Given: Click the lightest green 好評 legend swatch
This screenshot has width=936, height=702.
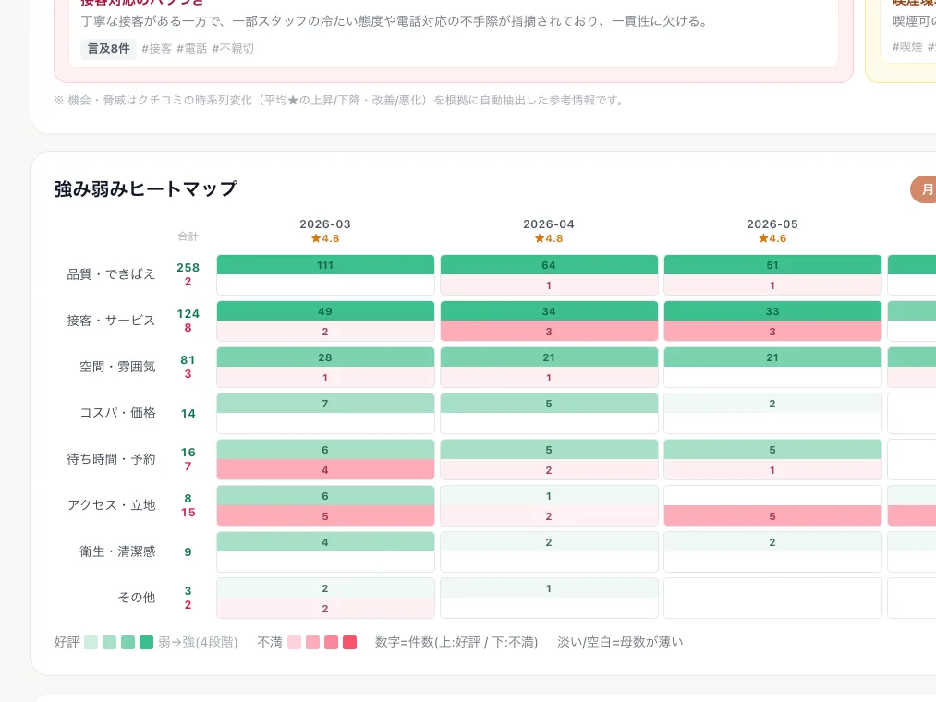Looking at the screenshot, I should [x=91, y=642].
